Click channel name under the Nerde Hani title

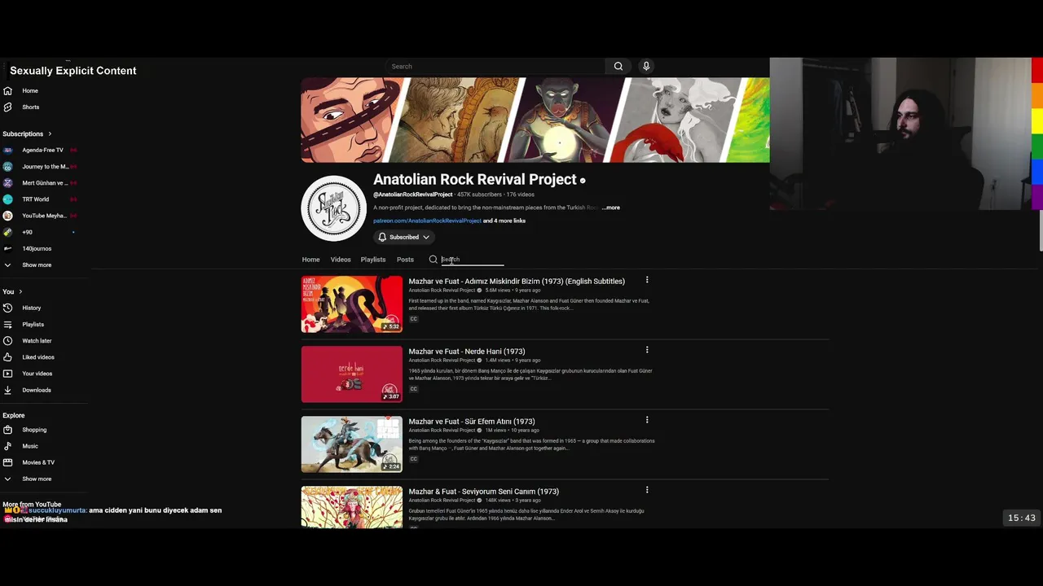[442, 361]
